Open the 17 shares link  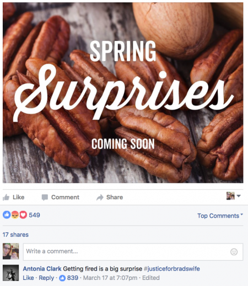pyautogui.click(x=15, y=235)
